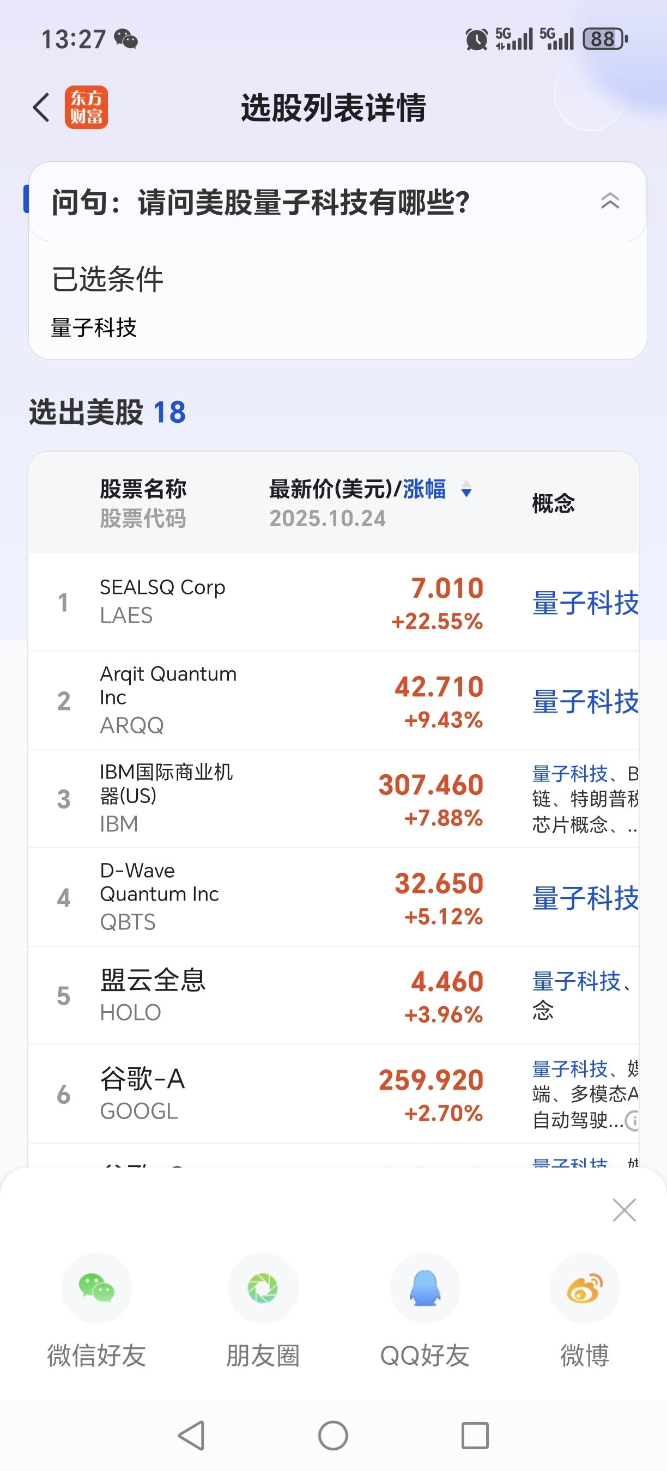Close the share panel
Image resolution: width=667 pixels, height=1471 pixels.
click(x=623, y=1210)
